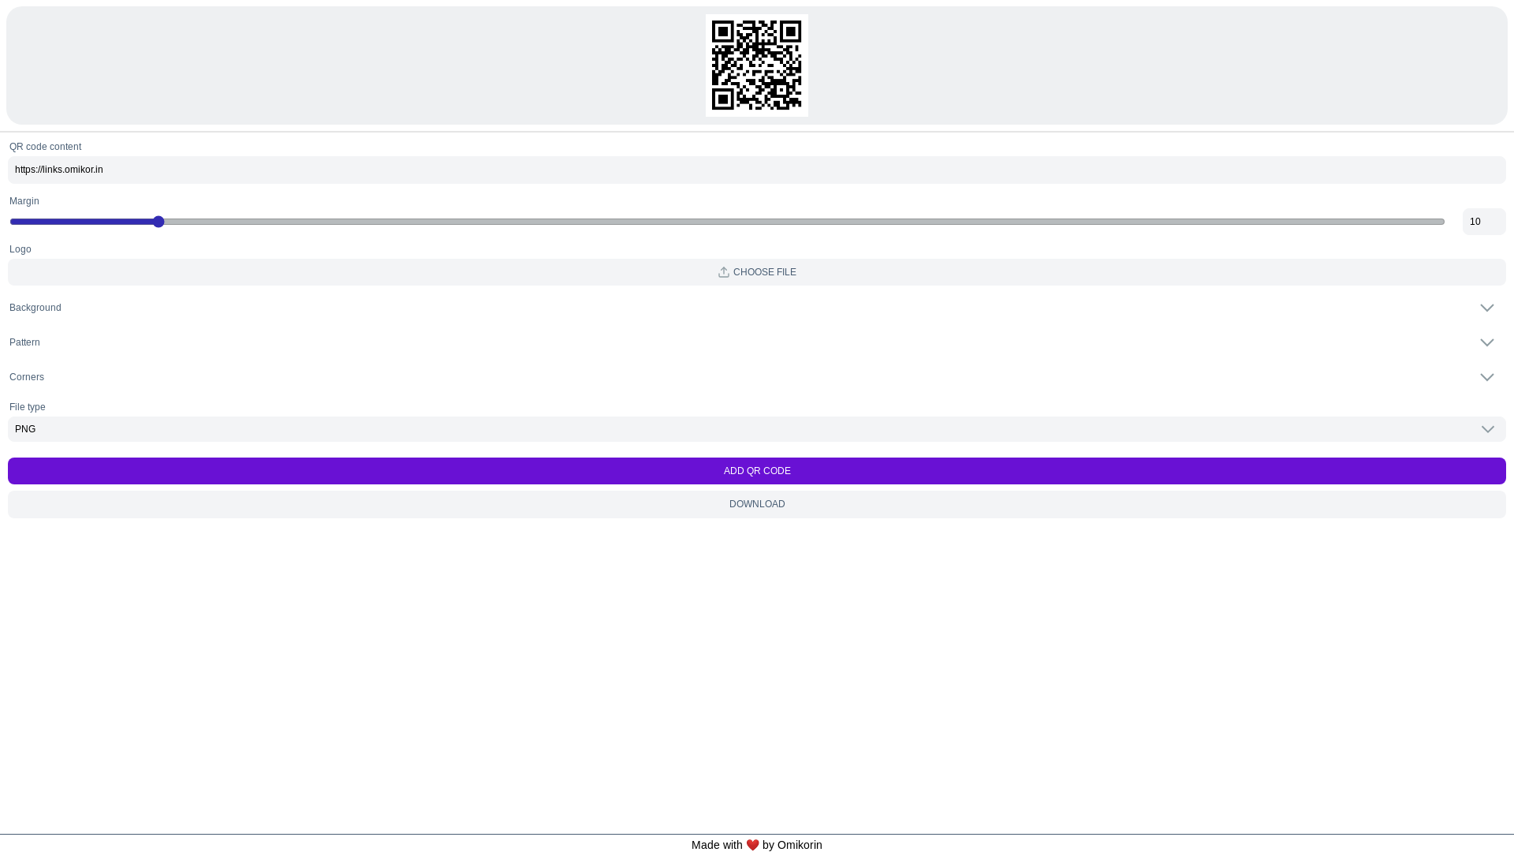Click the upload icon beside Choose File
Image resolution: width=1514 pixels, height=852 pixels.
click(724, 272)
